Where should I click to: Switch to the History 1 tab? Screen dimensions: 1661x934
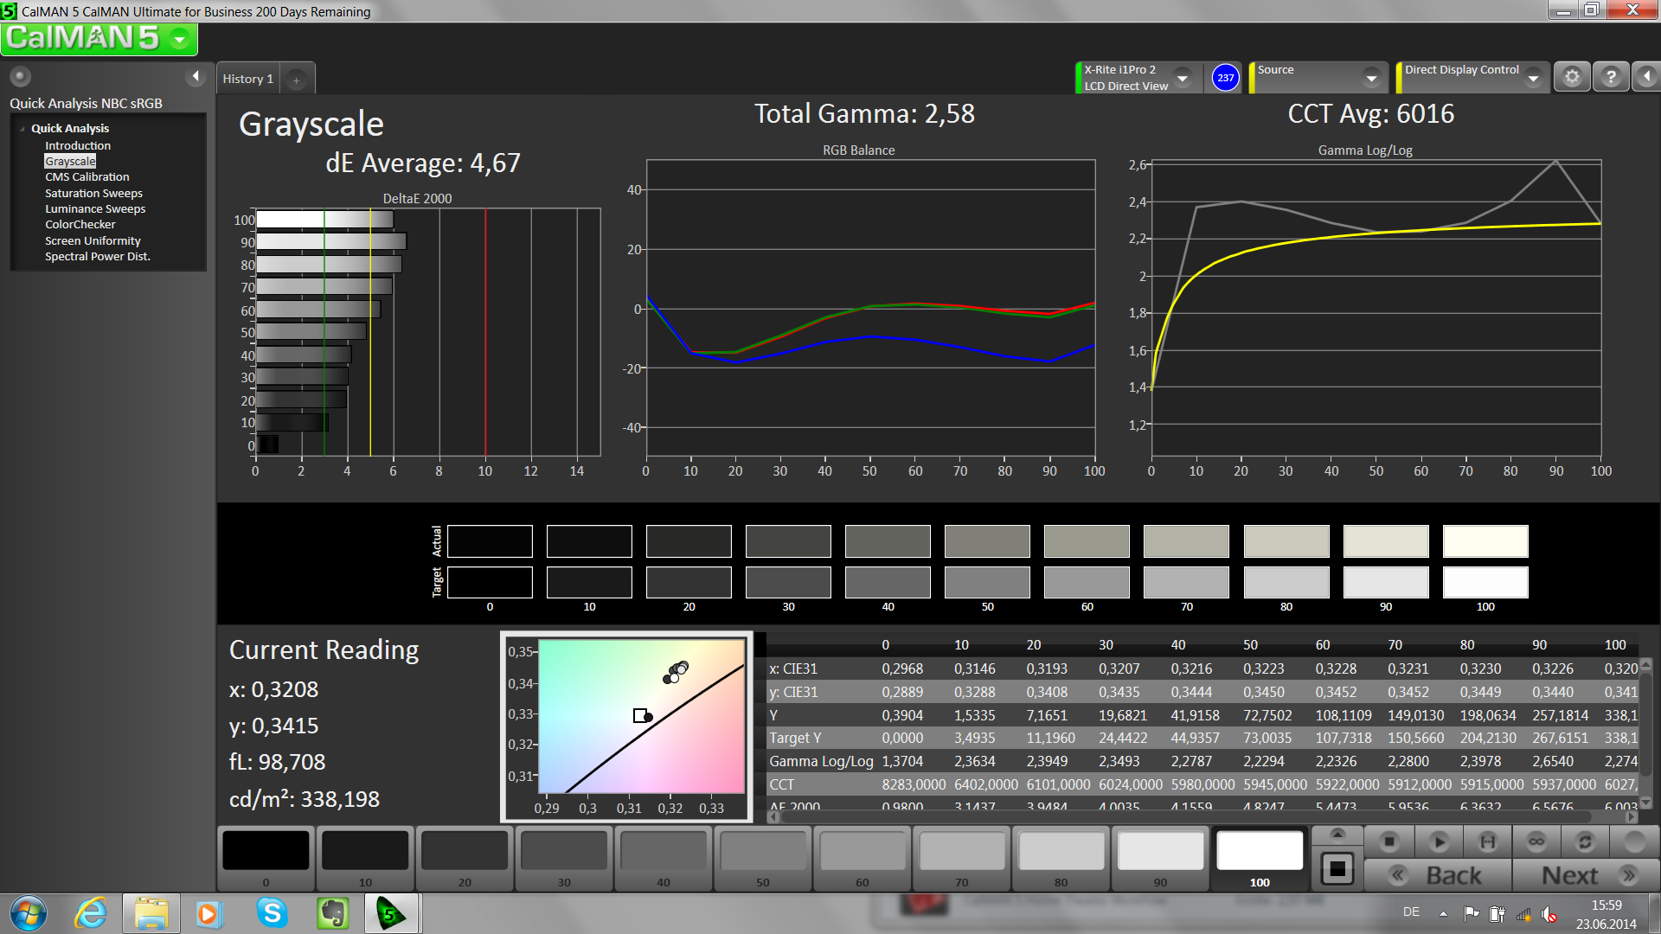[247, 79]
